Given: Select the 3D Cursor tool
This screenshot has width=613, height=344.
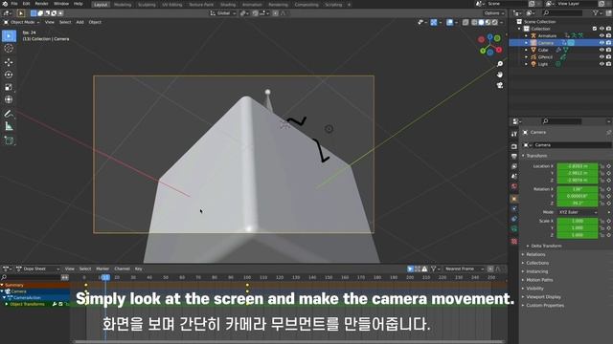Looking at the screenshot, I should 9,49.
